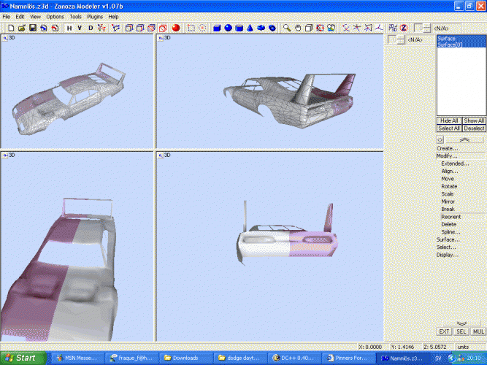The width and height of the screenshot is (487, 365).
Task: Click the red Z Zanoza icon
Action: click(403, 28)
